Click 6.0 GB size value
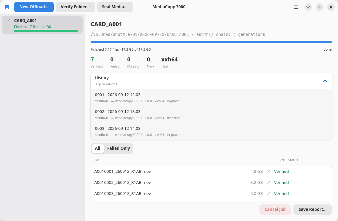 [x=257, y=193]
